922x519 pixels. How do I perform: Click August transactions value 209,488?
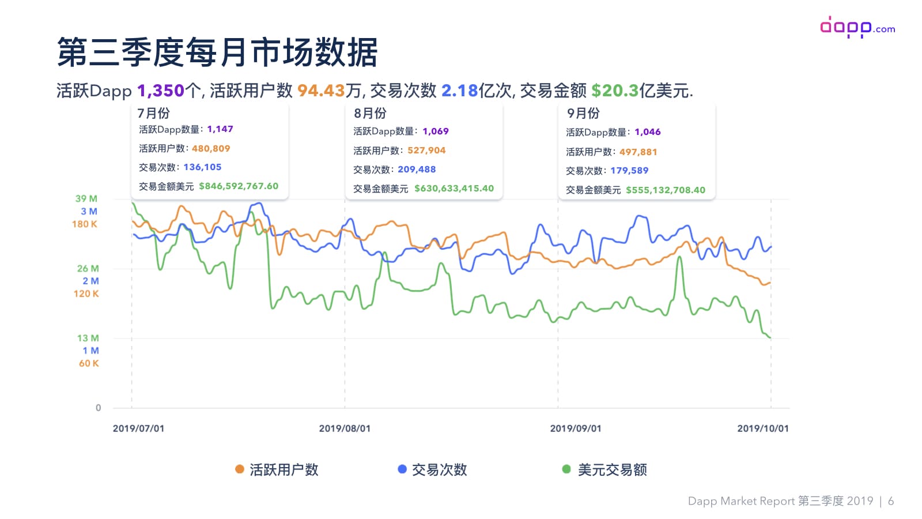click(x=417, y=170)
